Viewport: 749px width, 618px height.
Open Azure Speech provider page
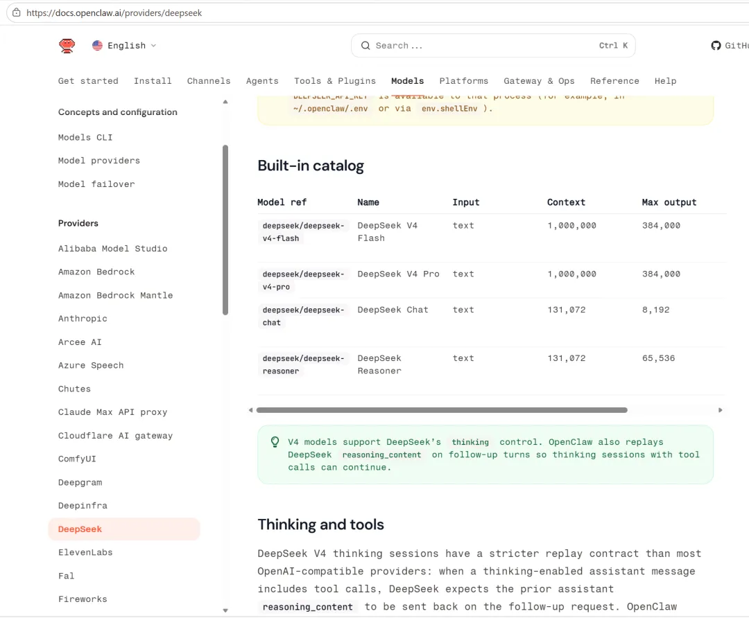coord(91,365)
